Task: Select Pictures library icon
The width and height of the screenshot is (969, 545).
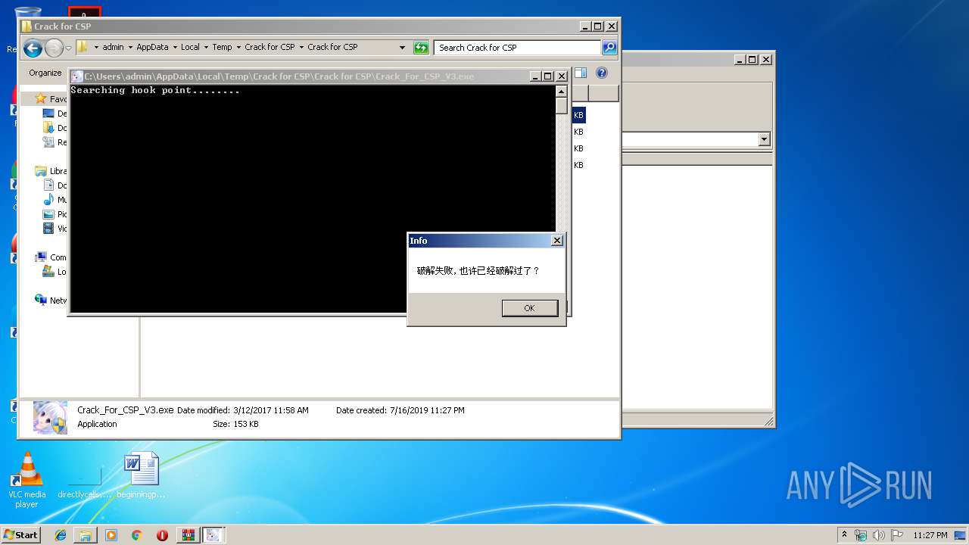Action: [48, 214]
